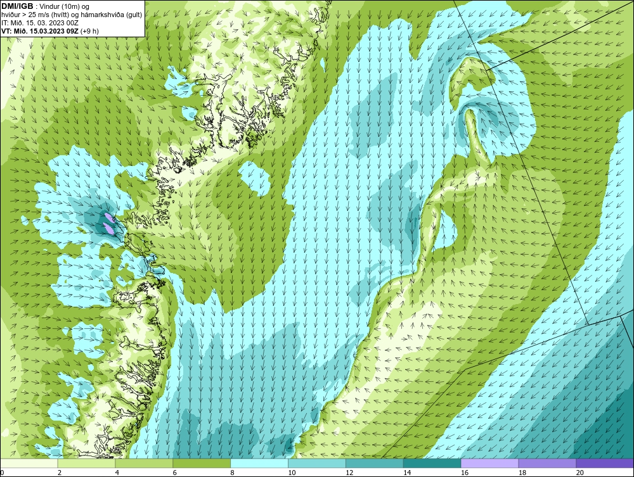
Task: Click the 0-2 m/s pale legend color
Action: point(29,463)
